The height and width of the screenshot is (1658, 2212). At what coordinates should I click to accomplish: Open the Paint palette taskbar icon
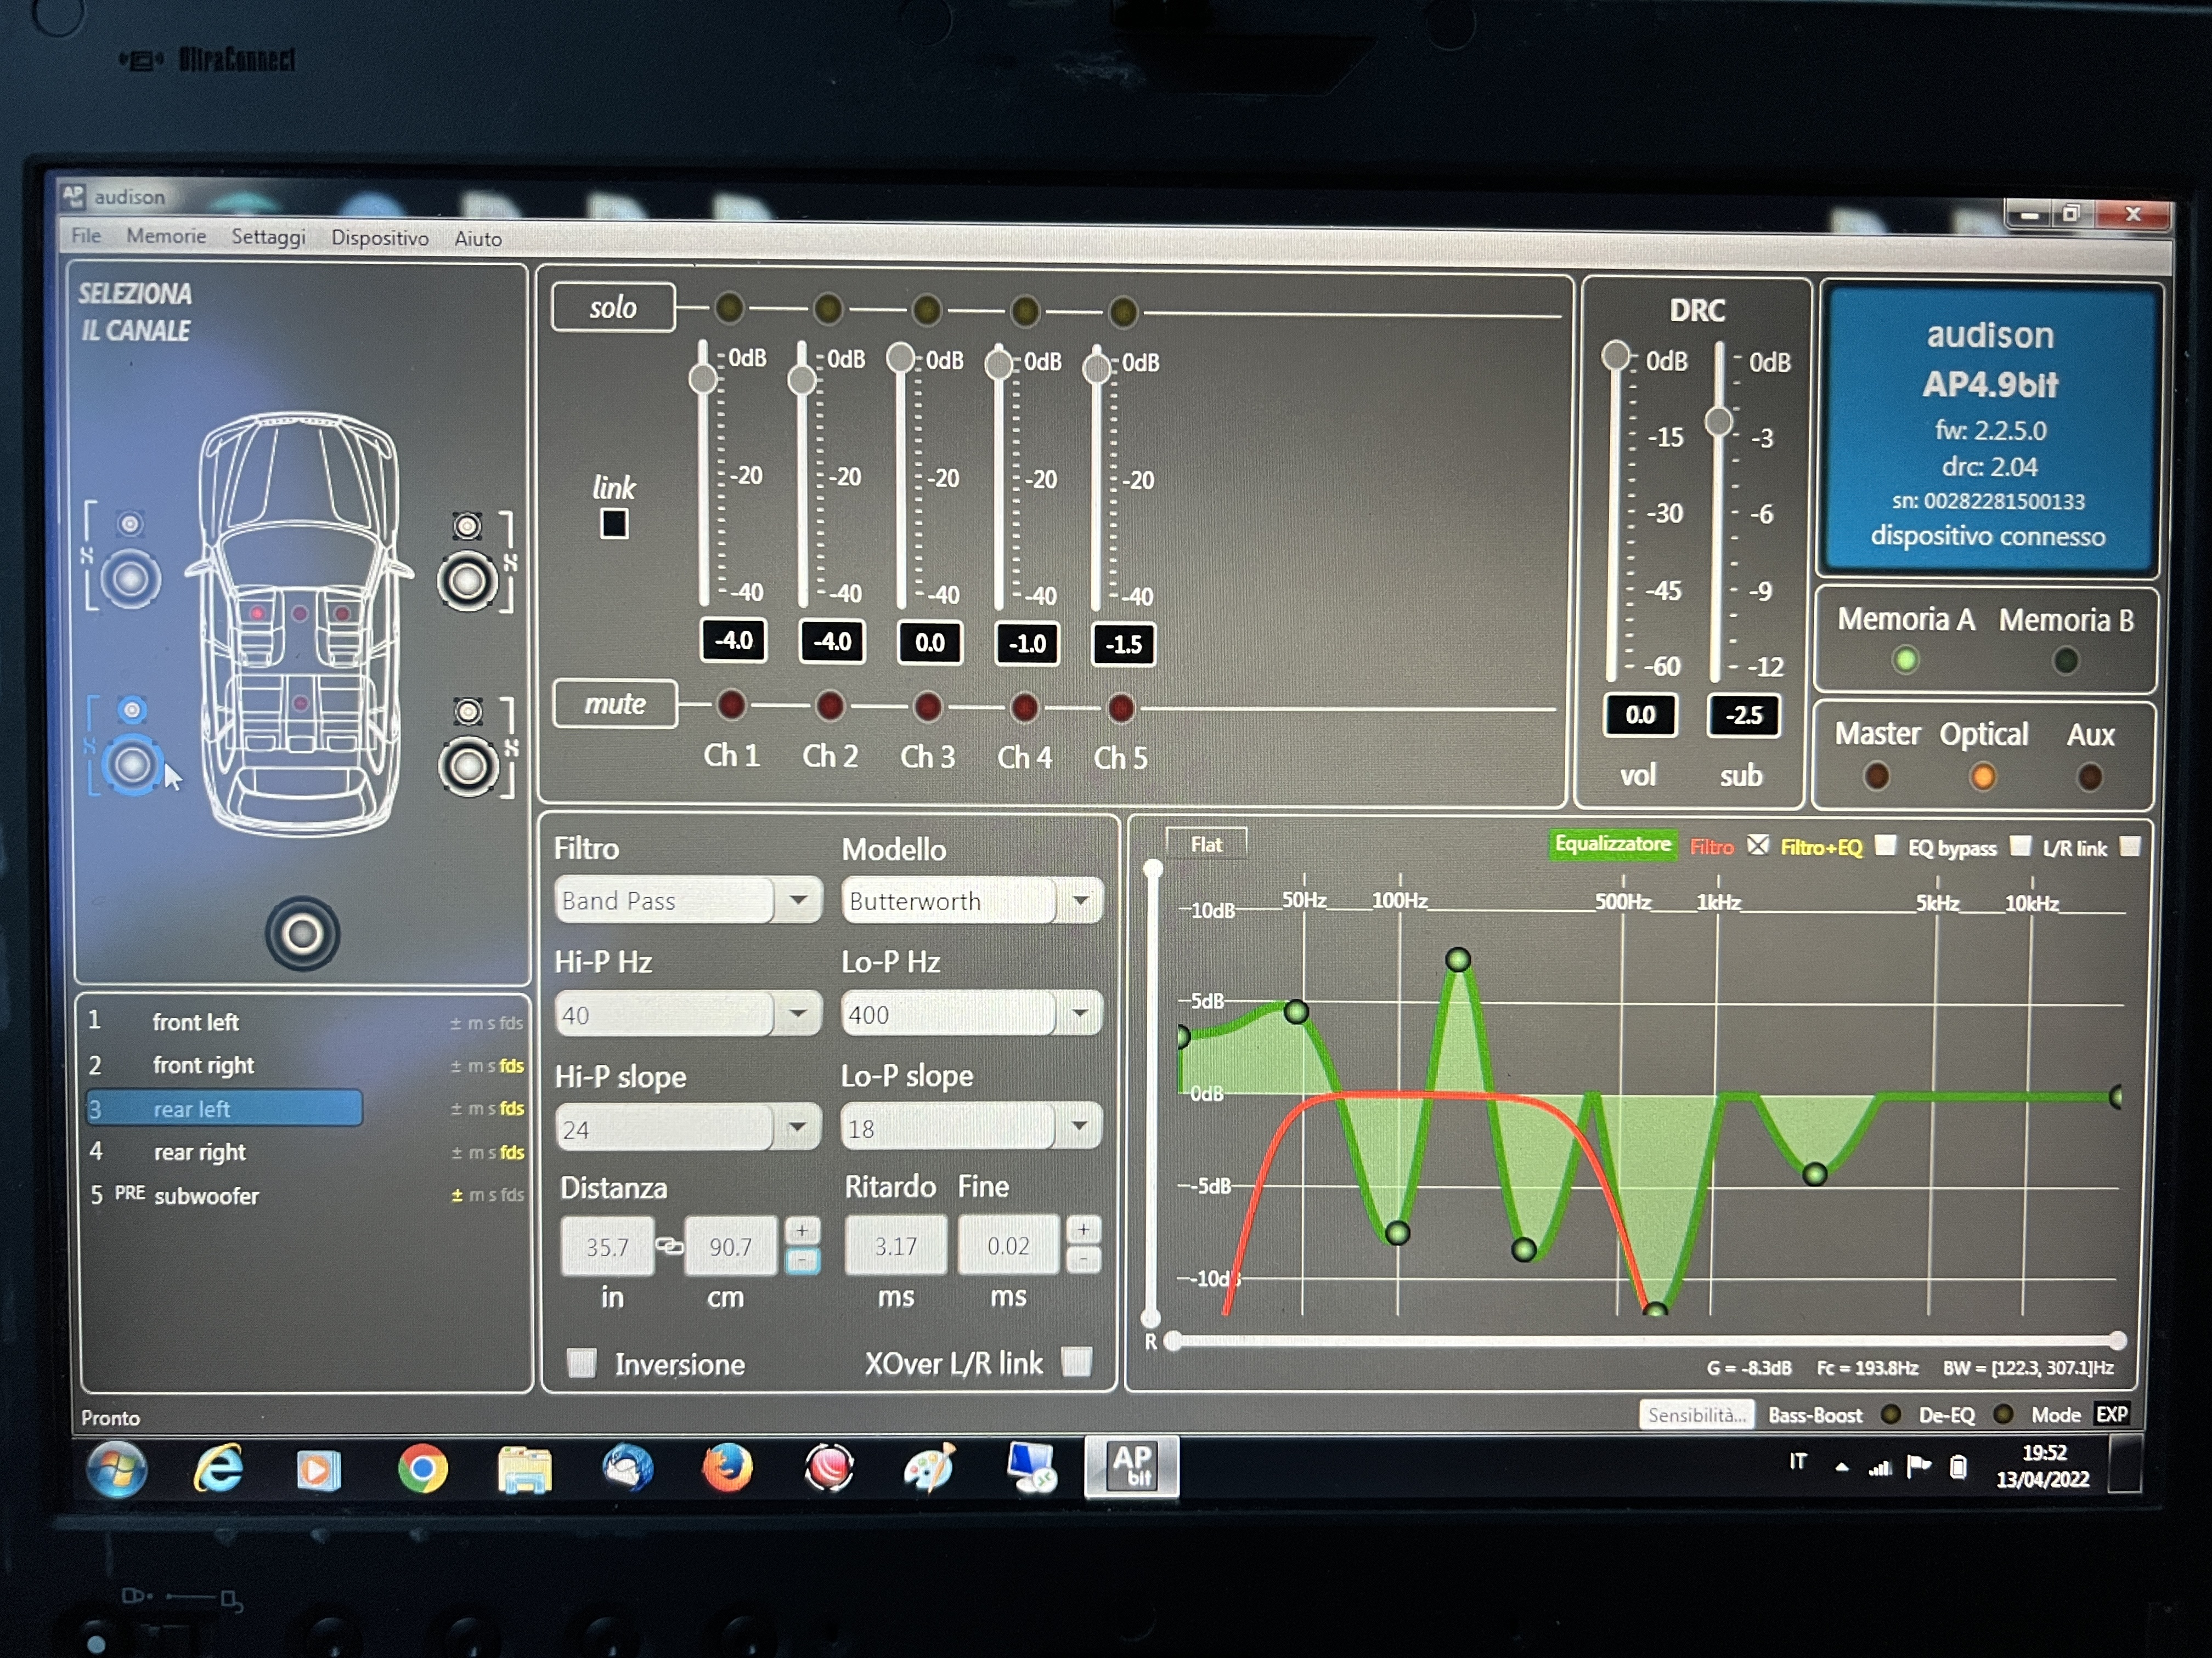coord(929,1469)
